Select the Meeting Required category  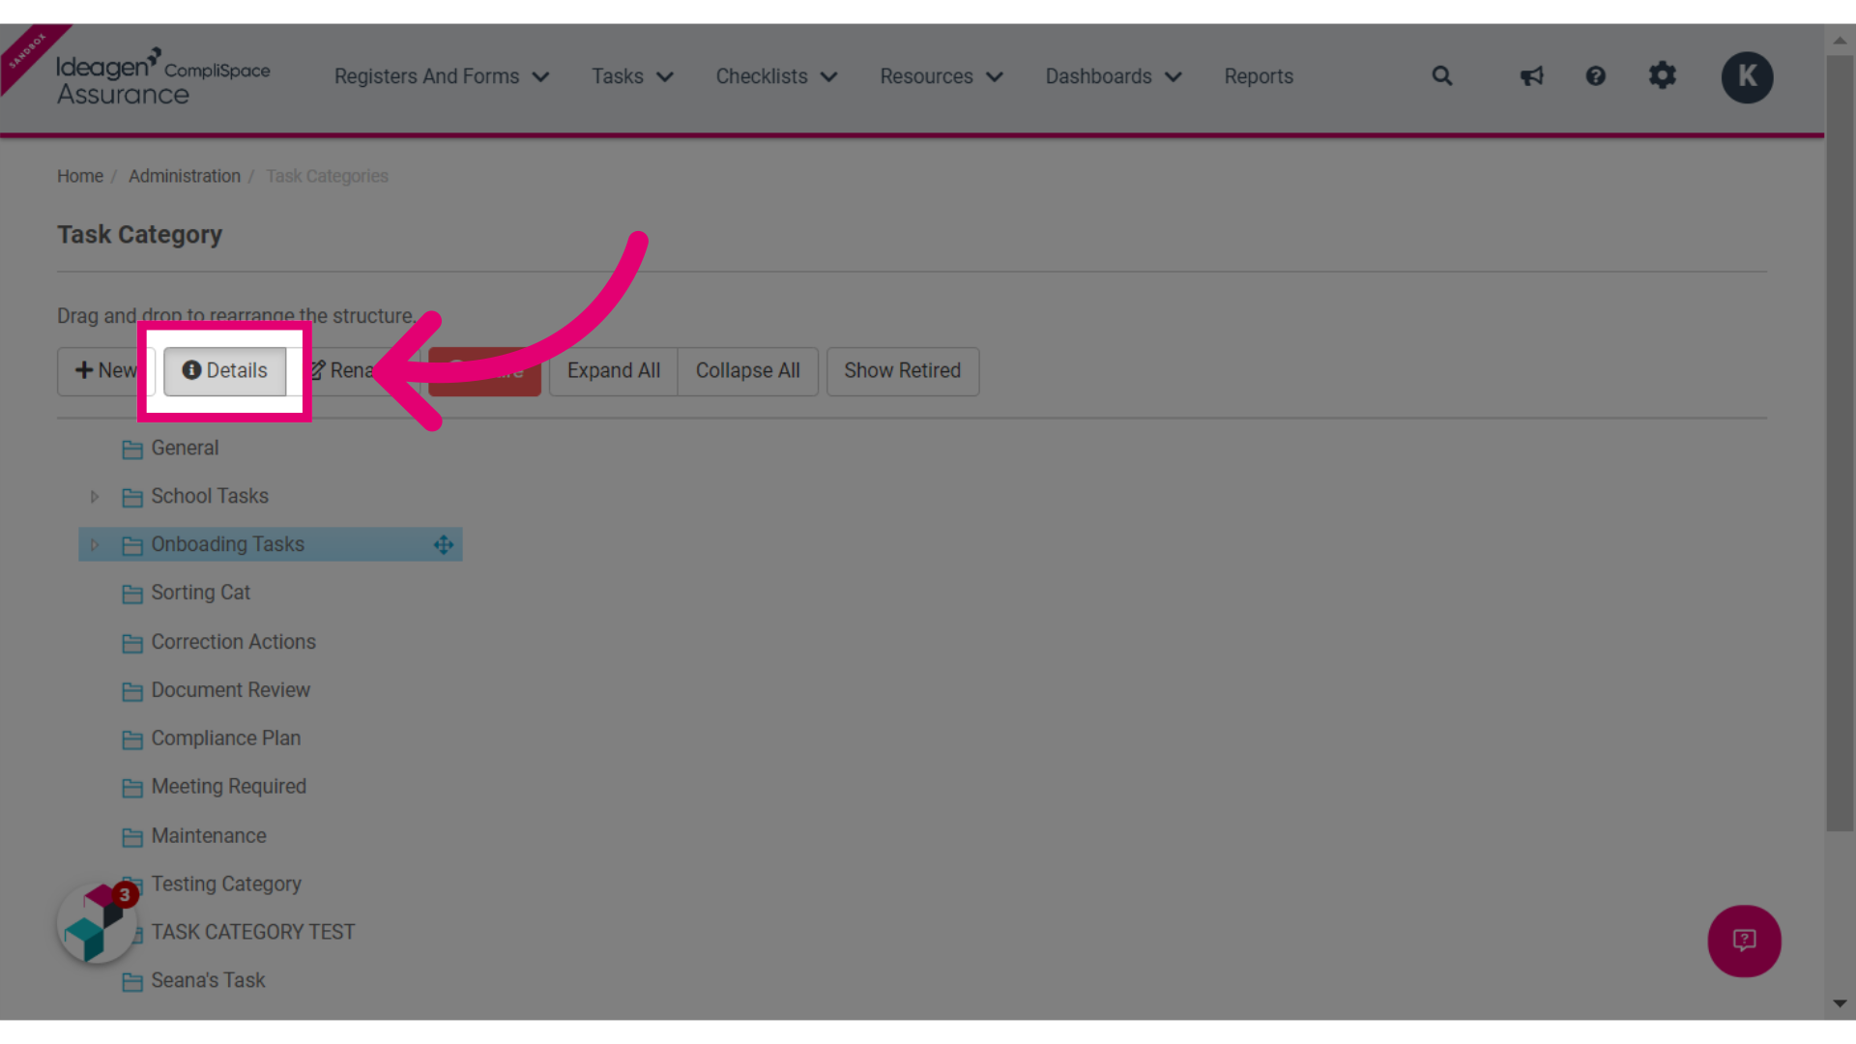pyautogui.click(x=228, y=788)
